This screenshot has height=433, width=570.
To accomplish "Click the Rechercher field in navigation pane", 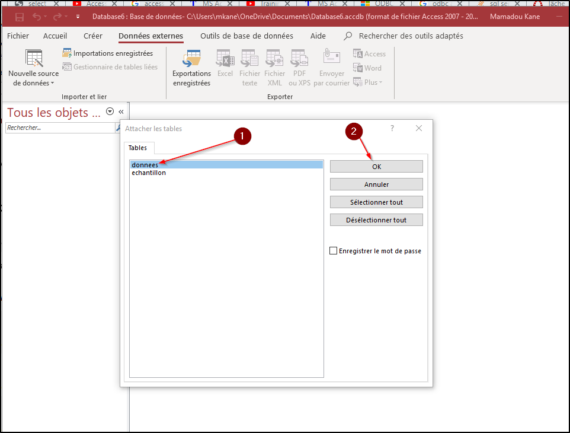I will click(x=59, y=128).
